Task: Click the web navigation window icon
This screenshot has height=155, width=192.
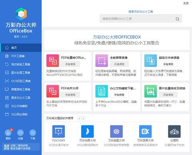Action: [x=7, y=114]
